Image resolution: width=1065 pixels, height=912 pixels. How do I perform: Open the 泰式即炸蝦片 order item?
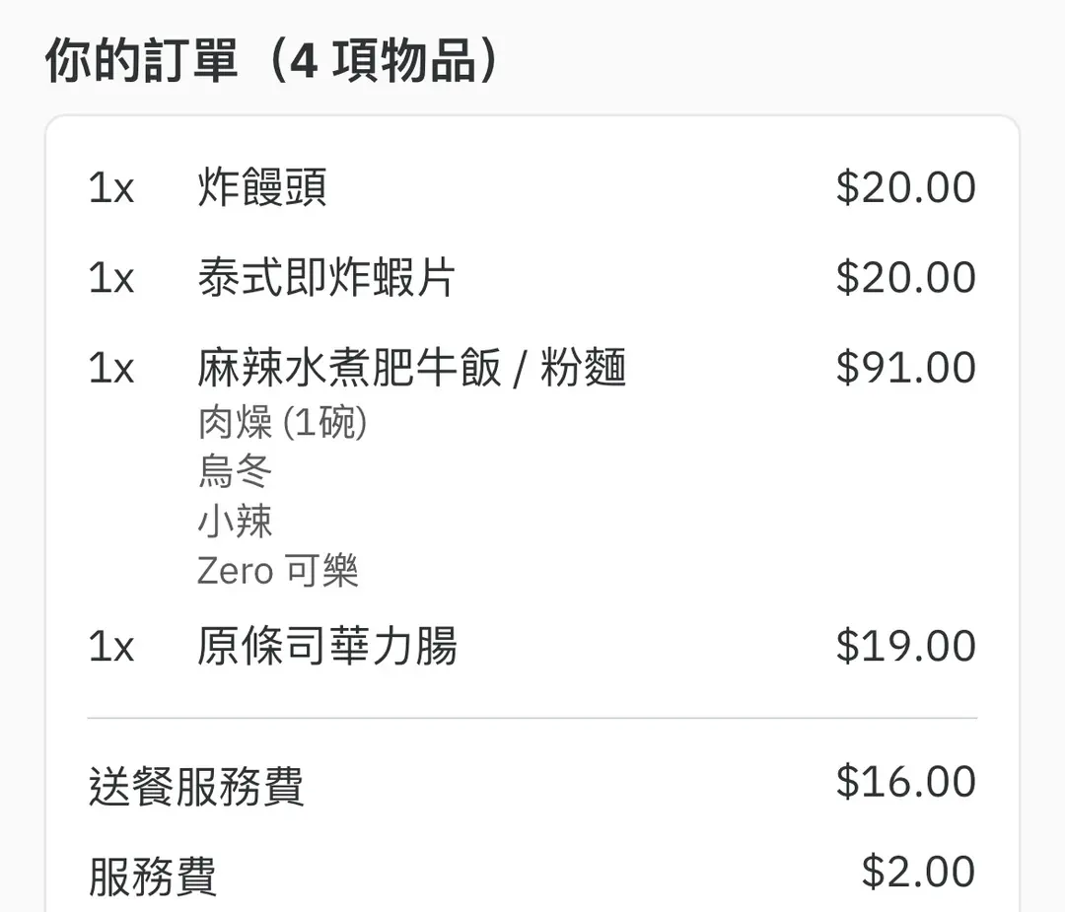click(326, 278)
